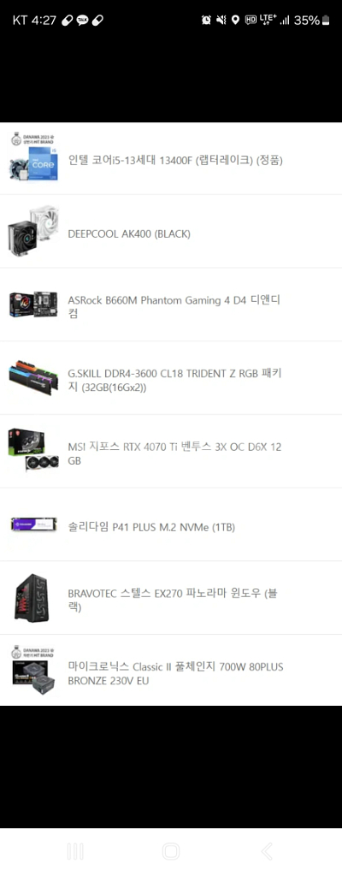The height and width of the screenshot is (876, 342).
Task: Tap the BRAVOTEC EX270 case thumbnail
Action: tap(33, 597)
